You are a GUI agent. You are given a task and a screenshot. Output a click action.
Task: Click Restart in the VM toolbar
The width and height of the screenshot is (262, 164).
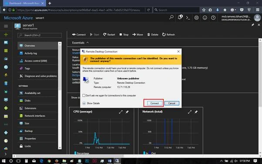(109, 34)
